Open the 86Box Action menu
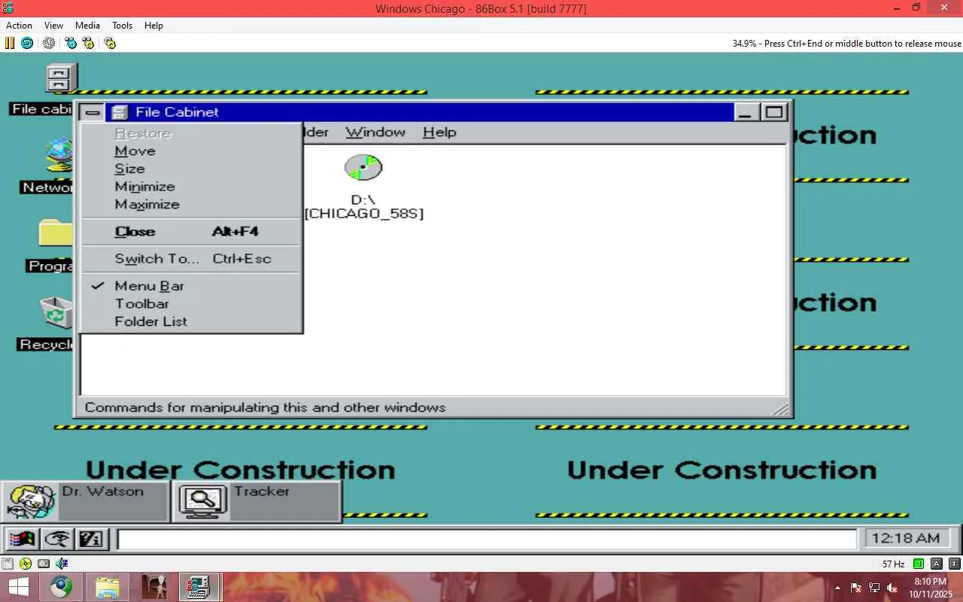Viewport: 963px width, 602px height. [20, 26]
